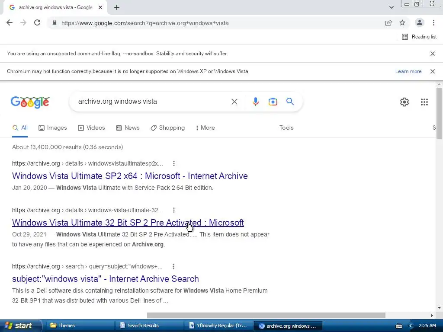Open the Reading list panel

[419, 37]
